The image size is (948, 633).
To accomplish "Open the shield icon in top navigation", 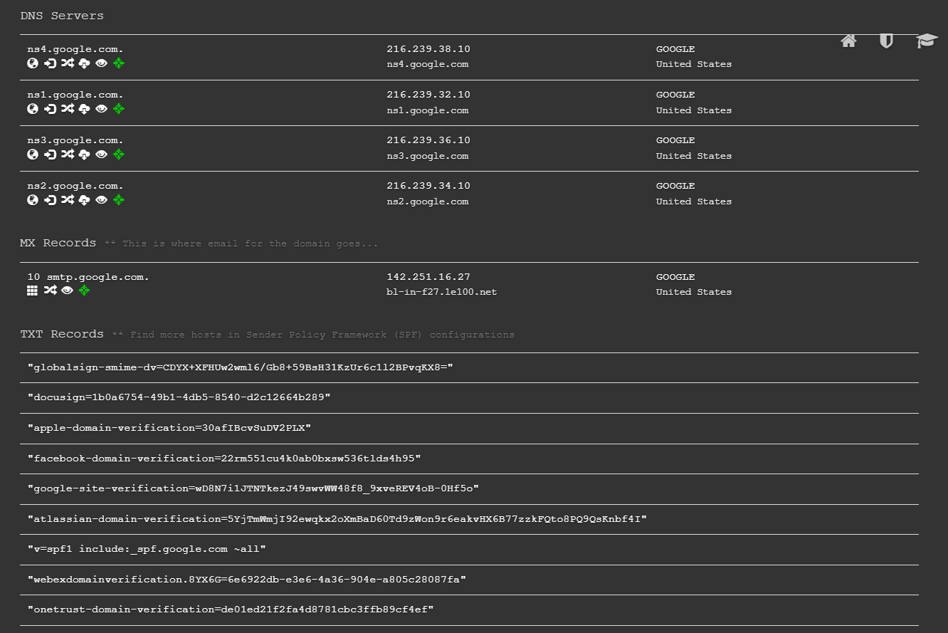I will [x=886, y=41].
